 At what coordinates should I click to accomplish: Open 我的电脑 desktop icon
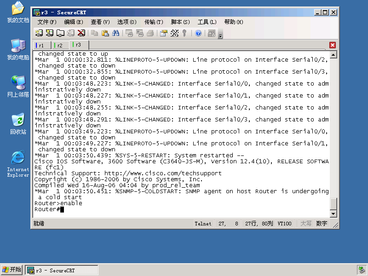(x=18, y=49)
